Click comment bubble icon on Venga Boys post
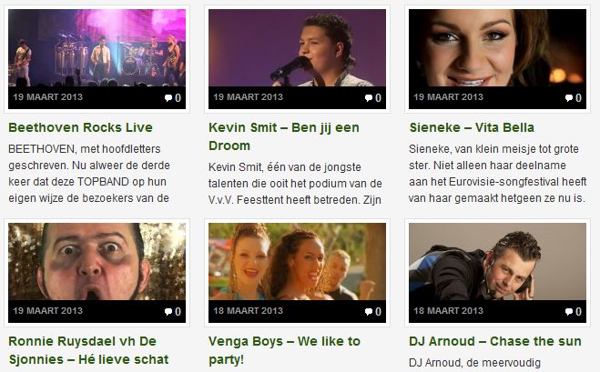This screenshot has width=600, height=372. point(369,312)
